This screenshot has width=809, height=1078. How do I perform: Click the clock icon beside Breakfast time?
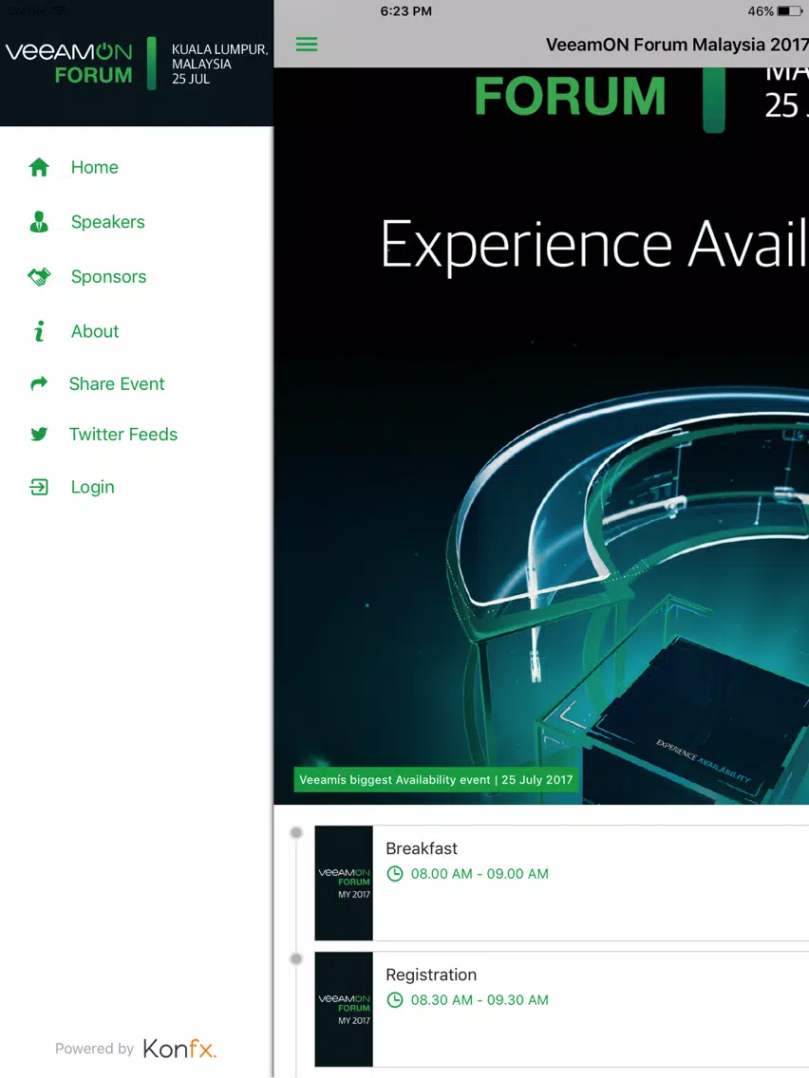395,874
